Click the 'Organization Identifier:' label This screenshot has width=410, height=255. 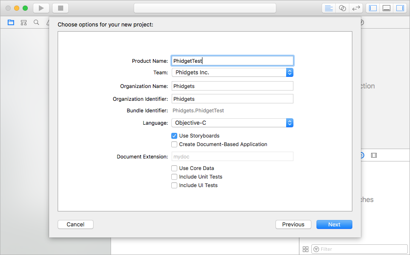coord(140,99)
